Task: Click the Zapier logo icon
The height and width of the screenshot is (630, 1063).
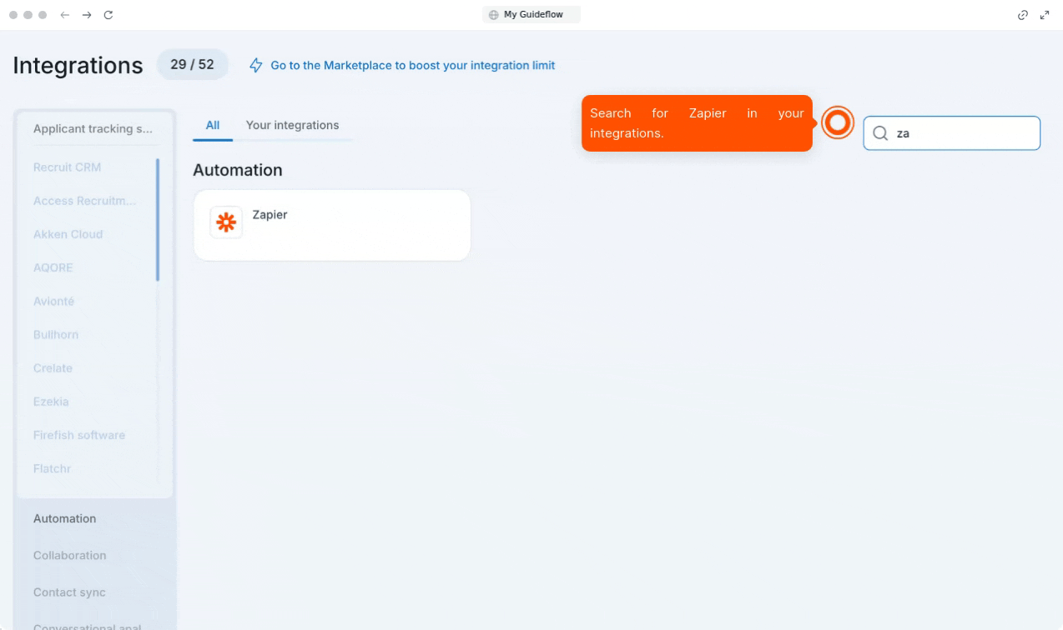Action: (x=226, y=222)
